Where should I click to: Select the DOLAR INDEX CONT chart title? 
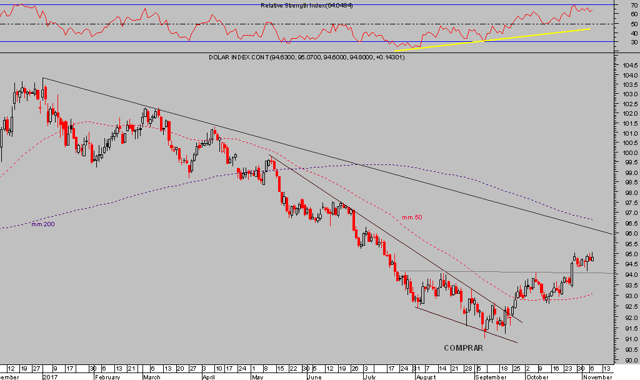[x=306, y=57]
